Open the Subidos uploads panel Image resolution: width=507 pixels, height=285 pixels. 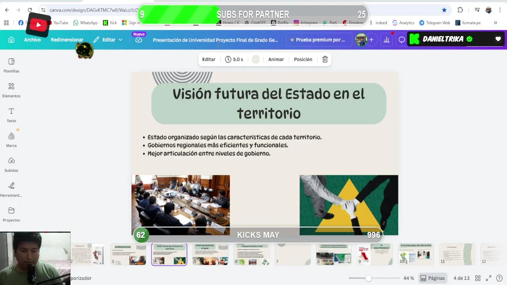pyautogui.click(x=11, y=165)
